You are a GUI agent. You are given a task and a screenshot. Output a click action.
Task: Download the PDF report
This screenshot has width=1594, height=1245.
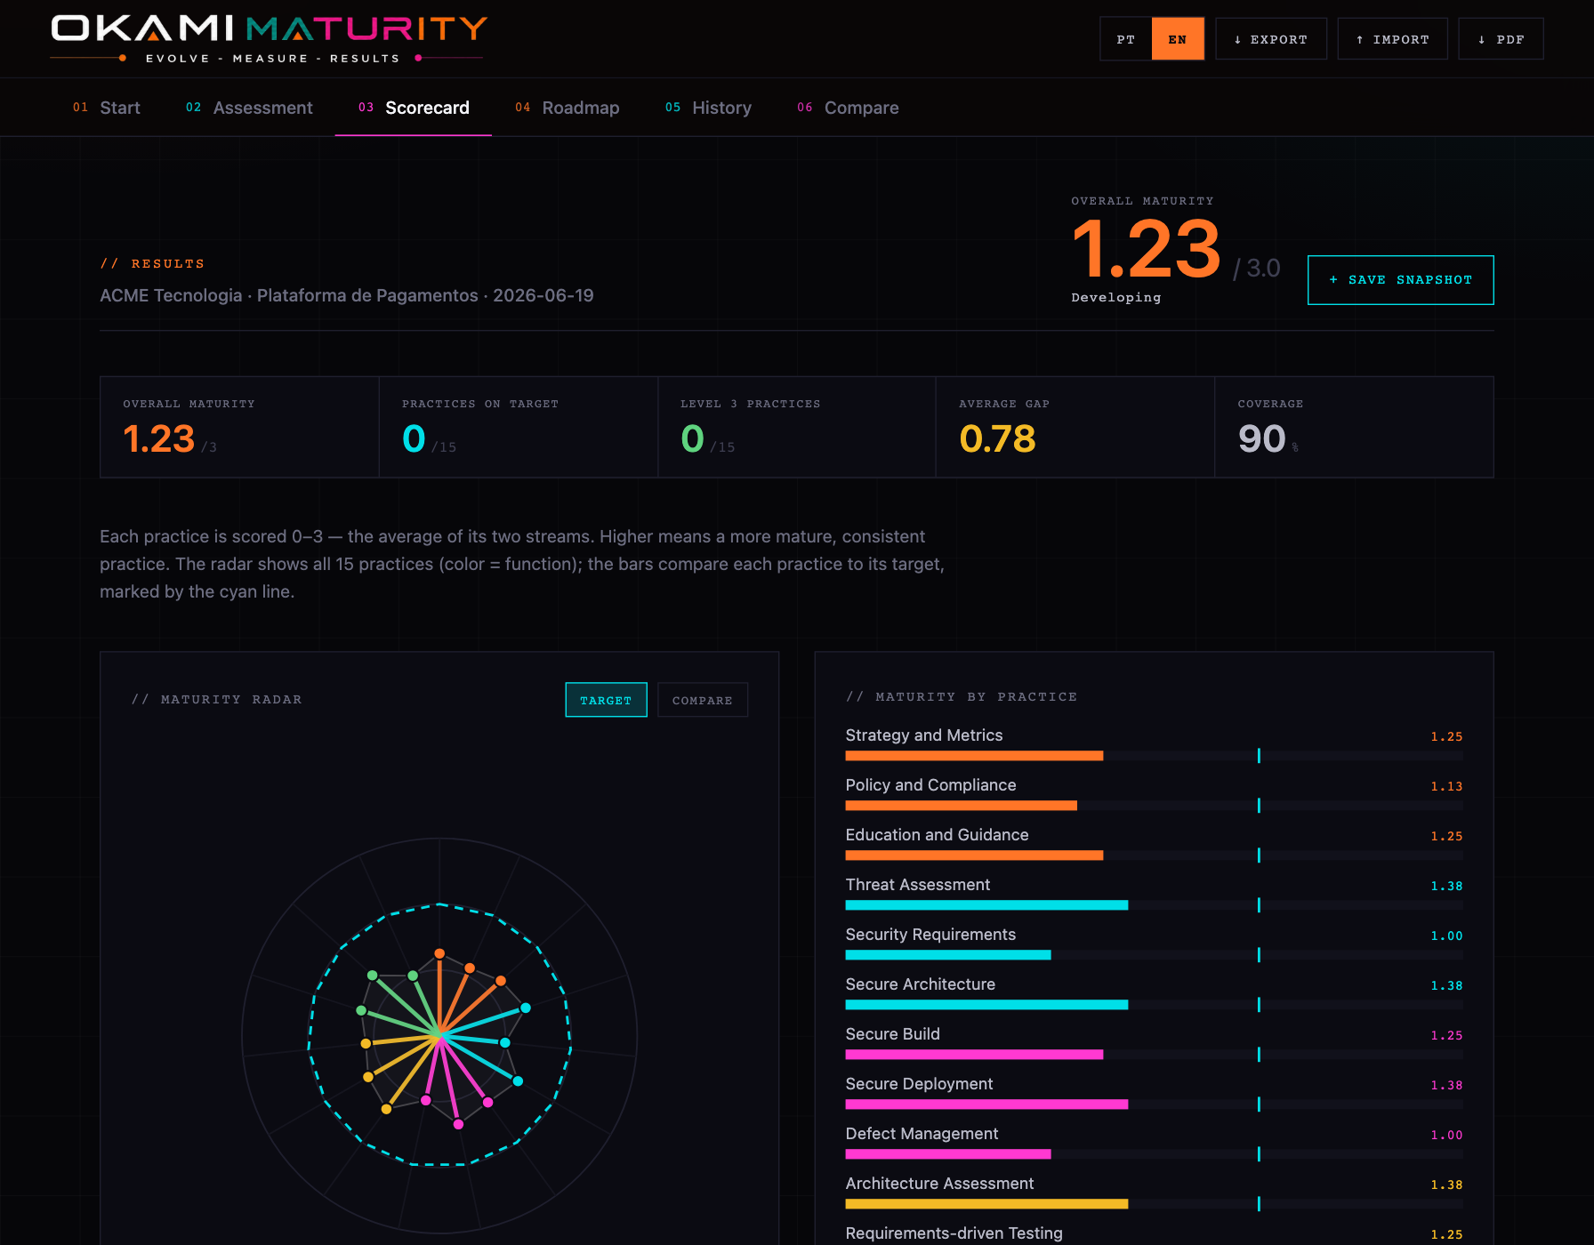1501,39
